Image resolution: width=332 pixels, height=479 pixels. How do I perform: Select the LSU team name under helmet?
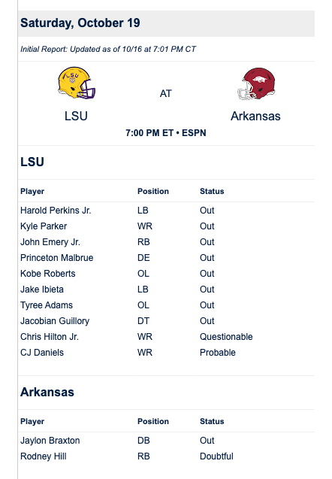pos(77,116)
